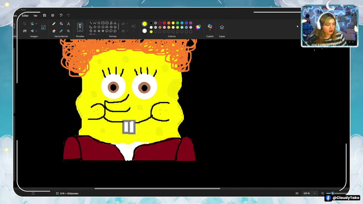Open the Copilot dropdown
Image resolution: width=363 pixels, height=204 pixels.
(210, 30)
